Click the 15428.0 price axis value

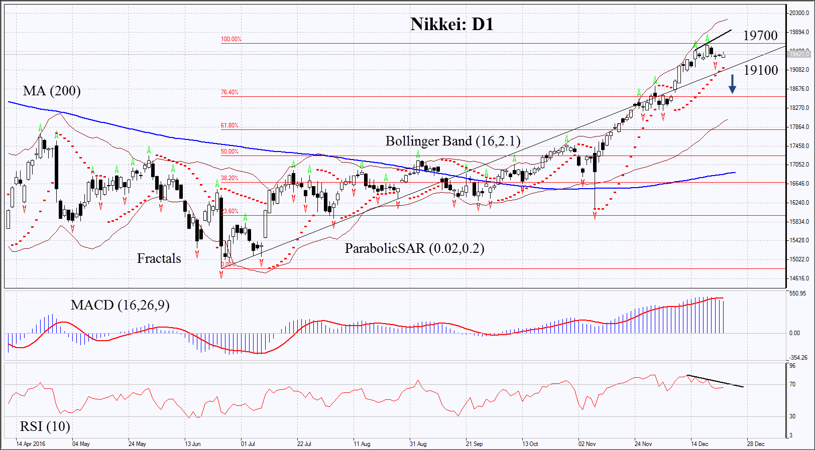[799, 240]
